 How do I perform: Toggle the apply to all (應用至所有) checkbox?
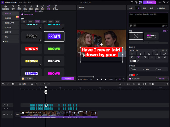tap(130, 79)
